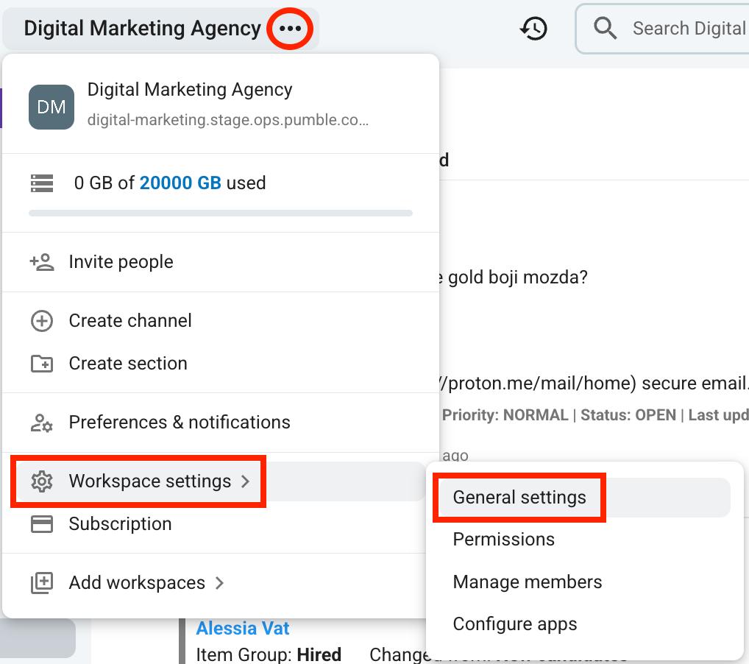Select General settings in submenu
Screen dimensions: 749x664
coord(585,498)
